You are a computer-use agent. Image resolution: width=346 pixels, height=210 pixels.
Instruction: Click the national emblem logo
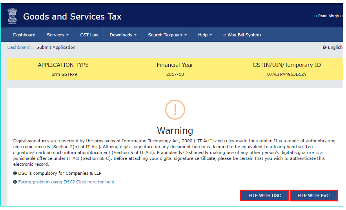pyautogui.click(x=12, y=16)
